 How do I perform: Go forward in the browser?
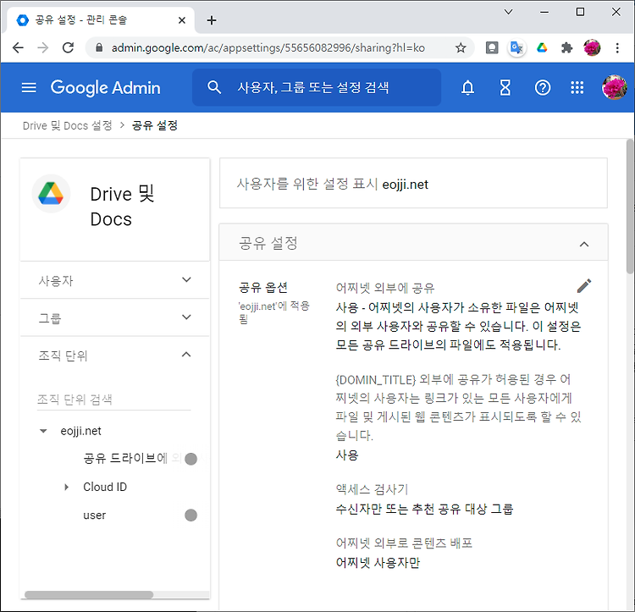click(43, 47)
